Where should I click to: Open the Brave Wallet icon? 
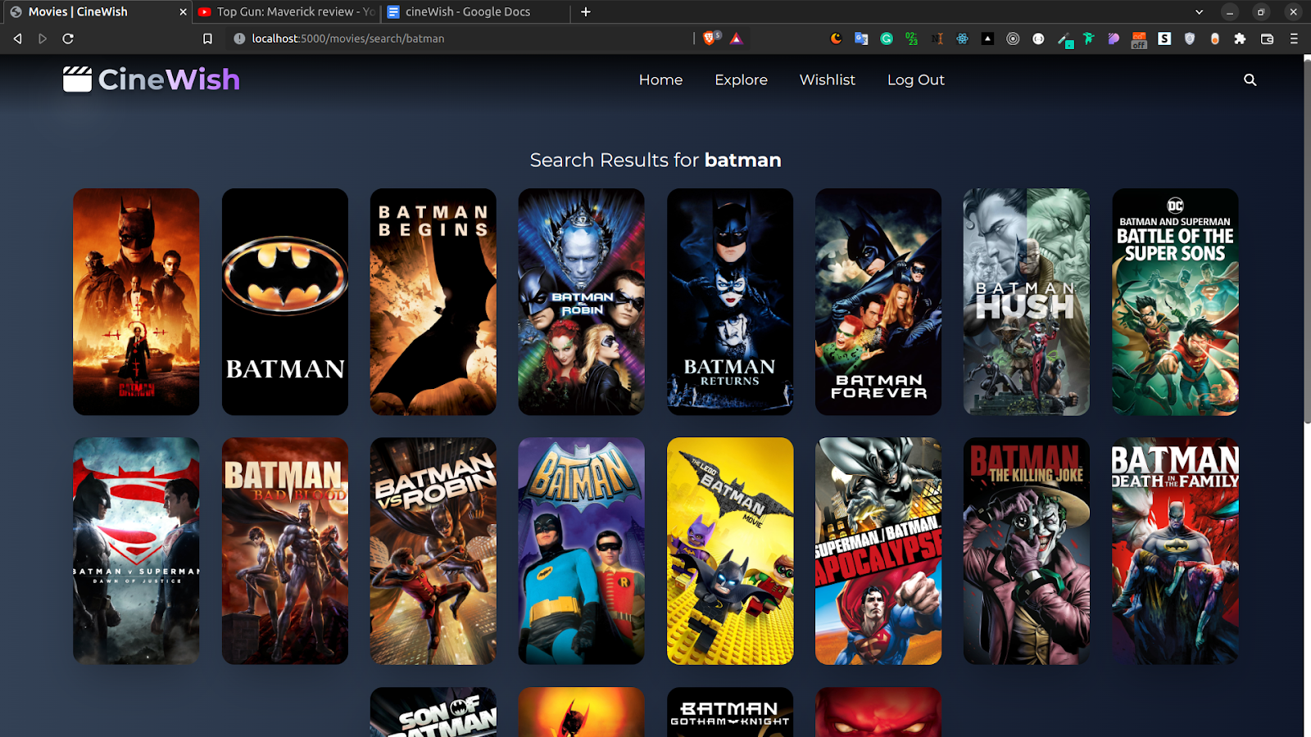click(x=1267, y=38)
